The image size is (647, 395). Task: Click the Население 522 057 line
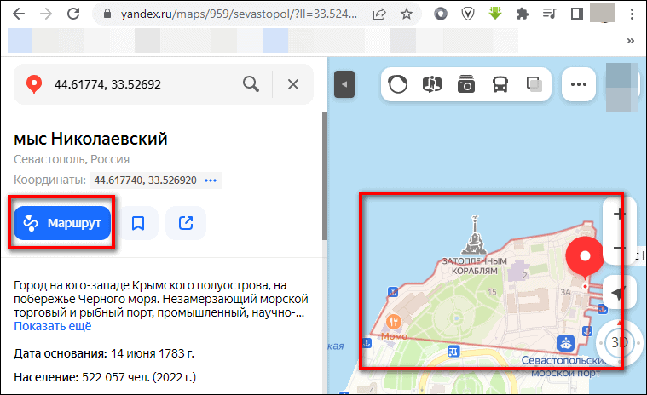pyautogui.click(x=105, y=377)
